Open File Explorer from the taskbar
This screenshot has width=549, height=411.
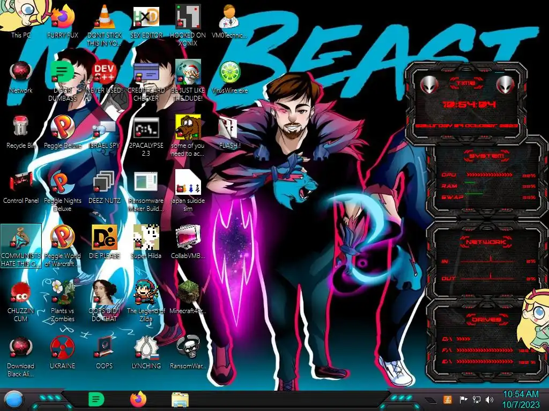[x=180, y=400]
